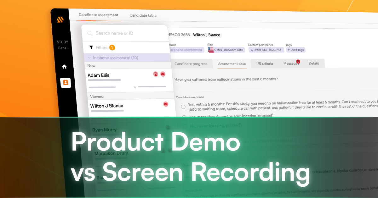Select 'Yes, within 6 months' radio option

[183, 107]
